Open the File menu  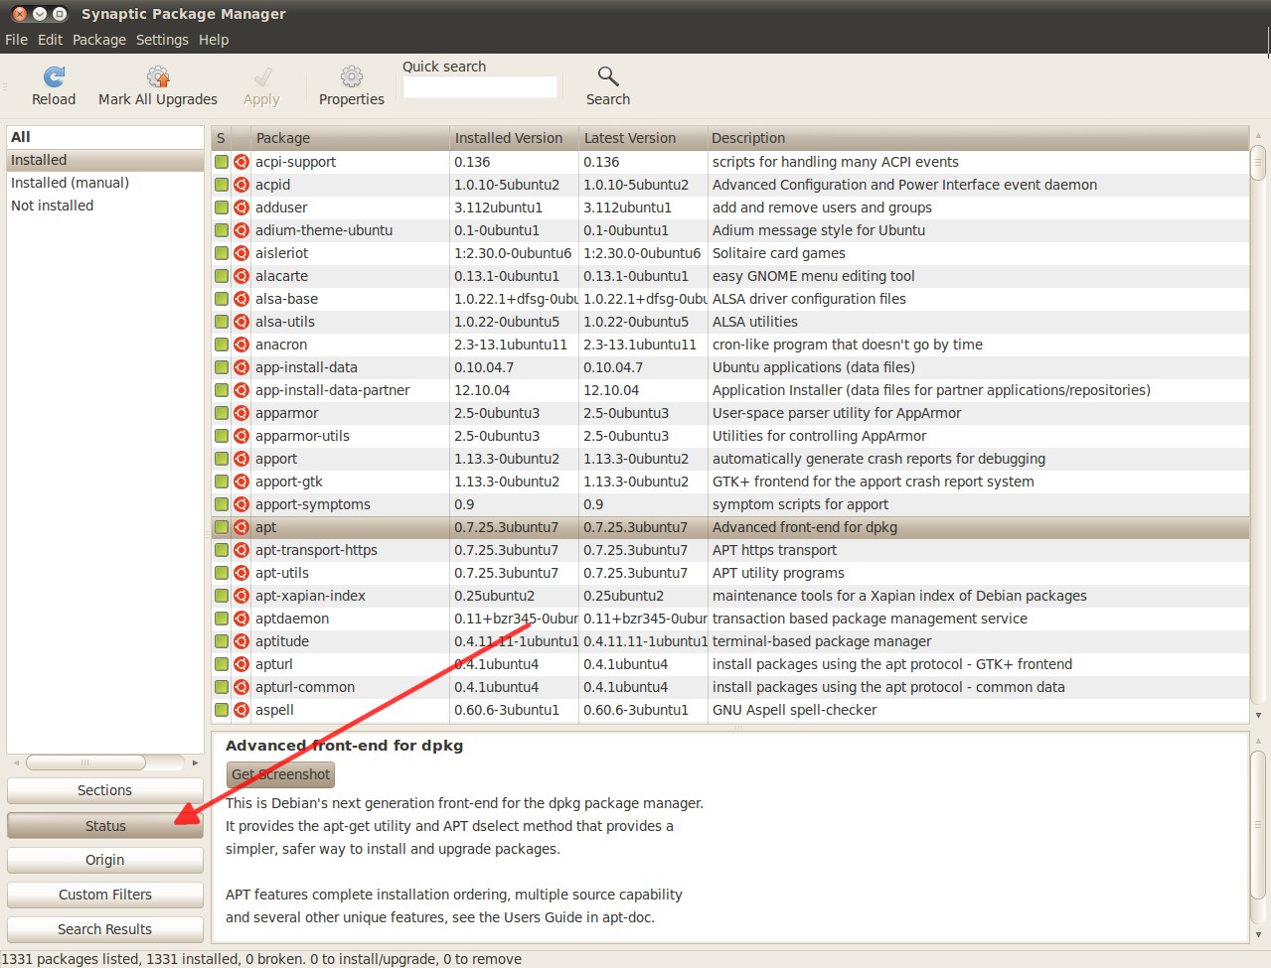17,40
